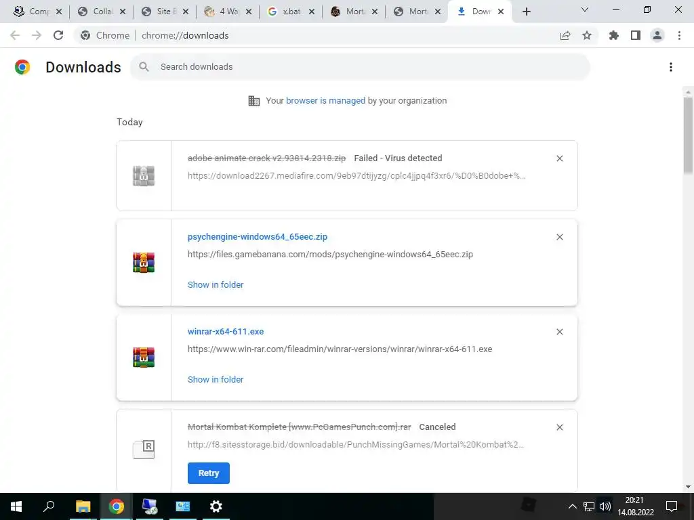
Task: Show psychengine-windows64 zip in folder
Action: pyautogui.click(x=216, y=285)
